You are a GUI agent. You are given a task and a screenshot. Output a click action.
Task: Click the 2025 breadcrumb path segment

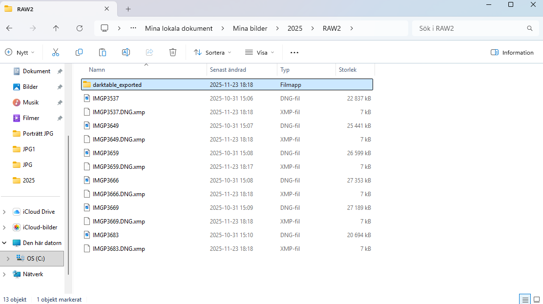295,28
